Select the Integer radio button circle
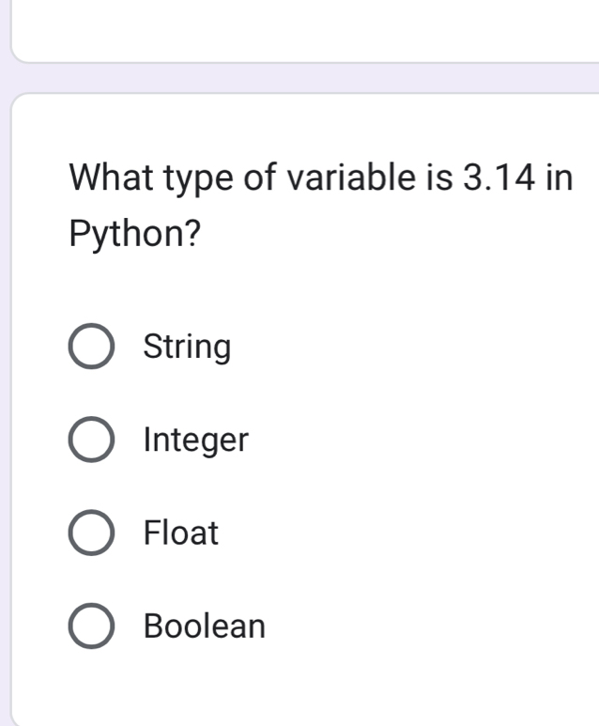This screenshot has height=726, width=599. tap(93, 440)
